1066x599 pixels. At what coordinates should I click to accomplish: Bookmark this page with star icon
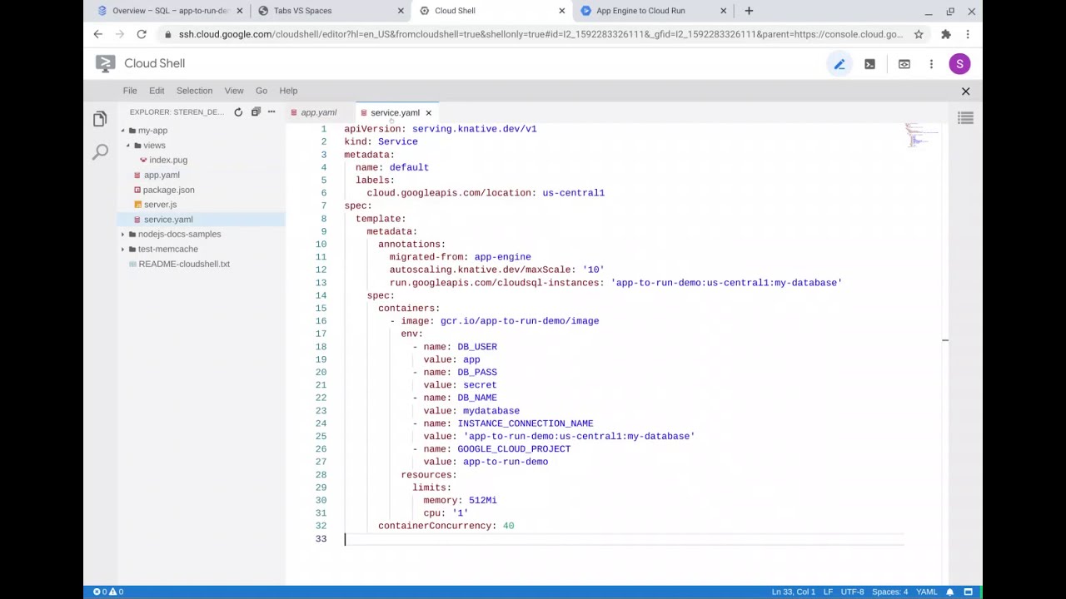point(919,34)
